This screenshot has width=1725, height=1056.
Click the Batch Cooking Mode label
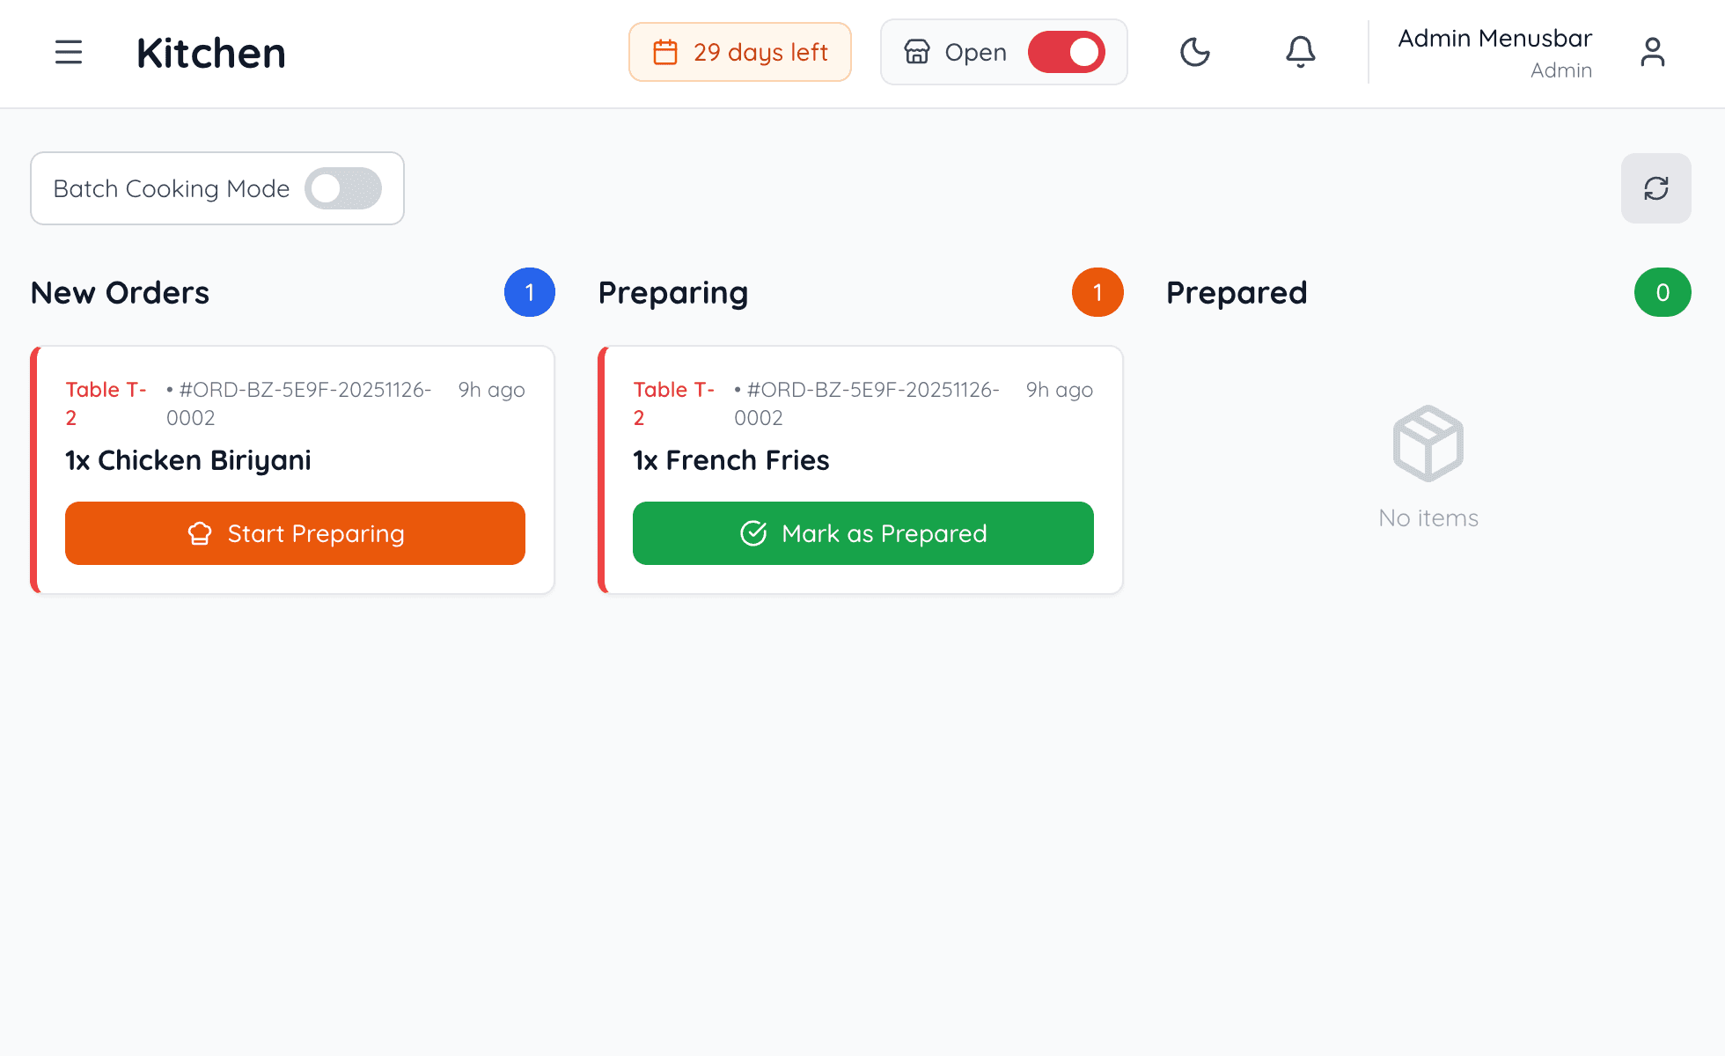point(172,188)
